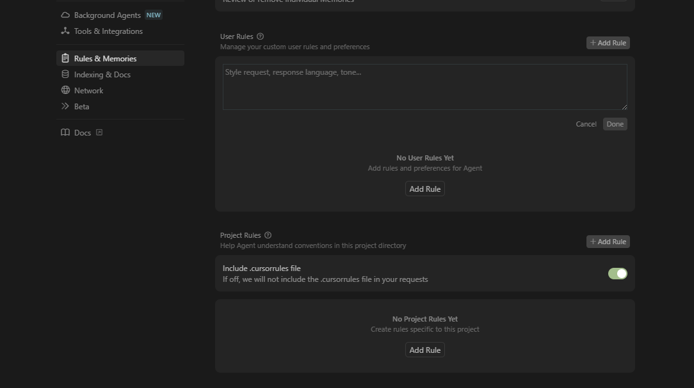This screenshot has width=694, height=388.
Task: Disable the Include .cursorrules file toggle
Action: [x=617, y=274]
